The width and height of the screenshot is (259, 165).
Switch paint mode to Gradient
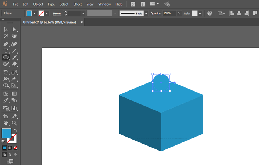(10, 148)
